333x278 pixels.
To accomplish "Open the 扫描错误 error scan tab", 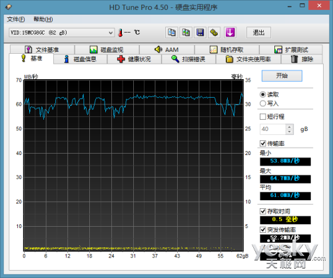I will [188, 59].
